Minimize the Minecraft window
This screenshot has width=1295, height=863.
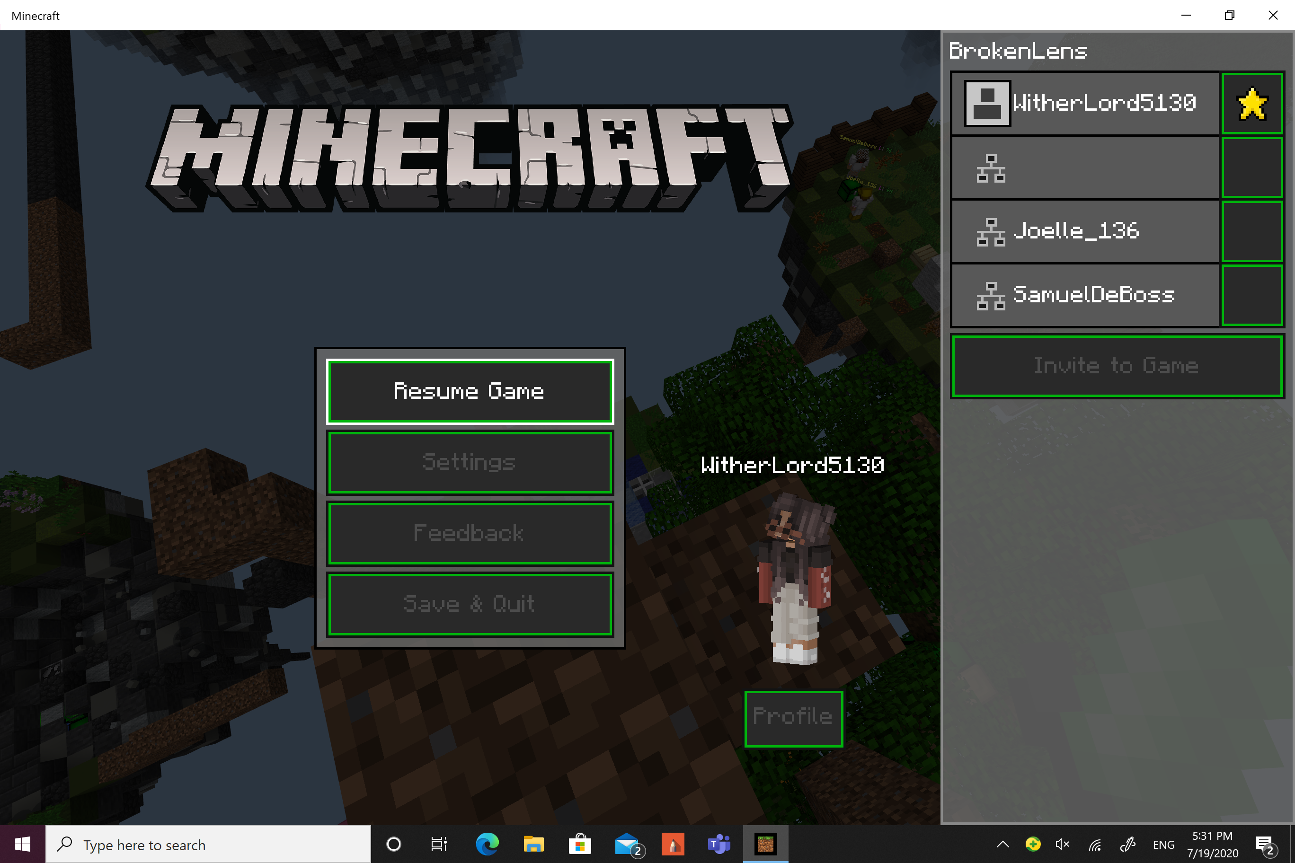(x=1186, y=16)
